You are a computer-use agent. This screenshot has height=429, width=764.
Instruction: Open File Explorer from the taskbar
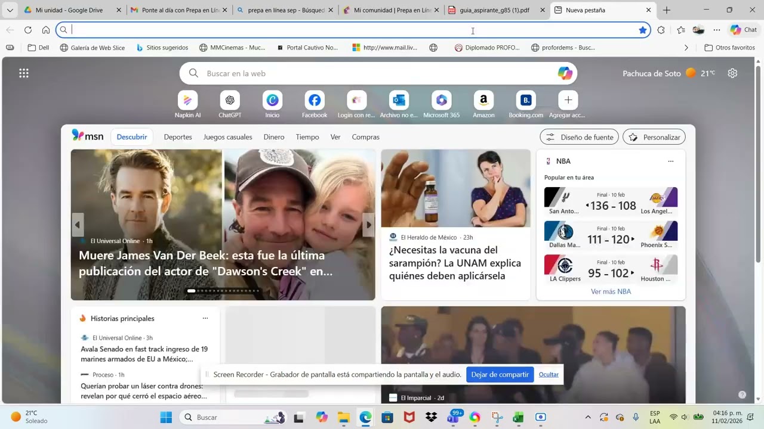[343, 417]
